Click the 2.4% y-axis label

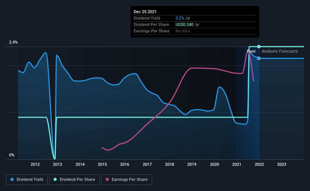coord(13,42)
